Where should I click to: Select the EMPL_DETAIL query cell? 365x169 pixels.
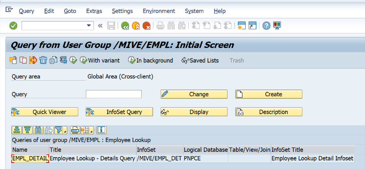tap(30, 159)
